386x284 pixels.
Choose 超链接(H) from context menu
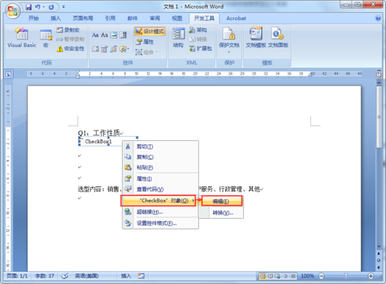[x=160, y=212]
